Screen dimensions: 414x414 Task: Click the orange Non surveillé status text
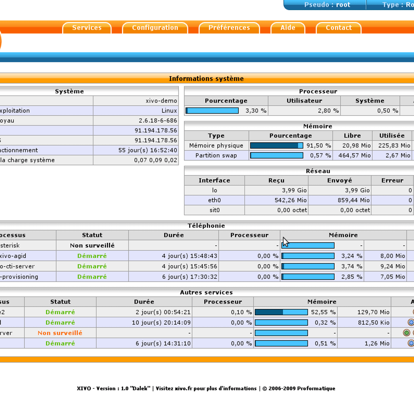click(60, 333)
